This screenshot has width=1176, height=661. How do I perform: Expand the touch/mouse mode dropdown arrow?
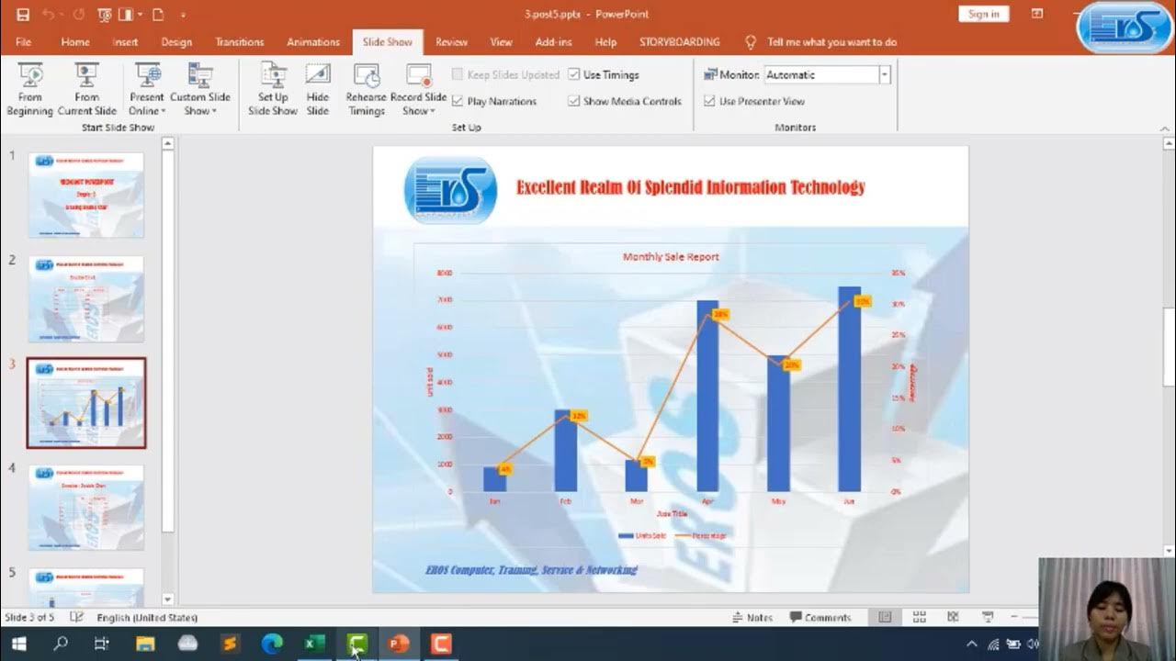(138, 15)
